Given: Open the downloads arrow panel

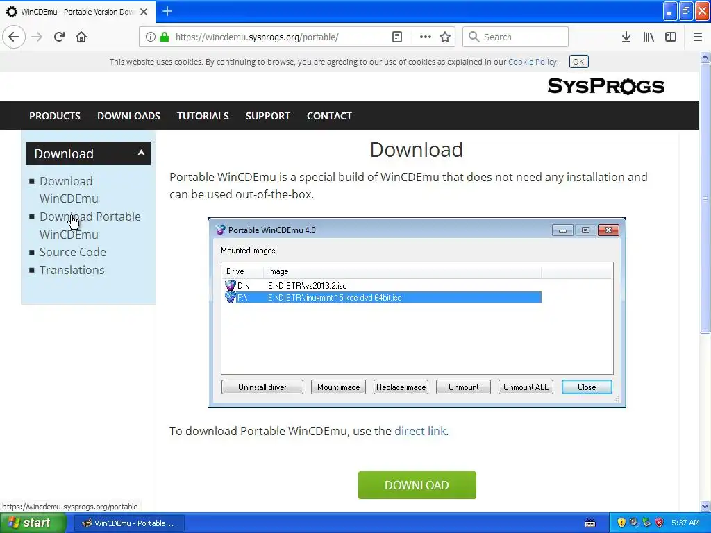Looking at the screenshot, I should coord(626,37).
